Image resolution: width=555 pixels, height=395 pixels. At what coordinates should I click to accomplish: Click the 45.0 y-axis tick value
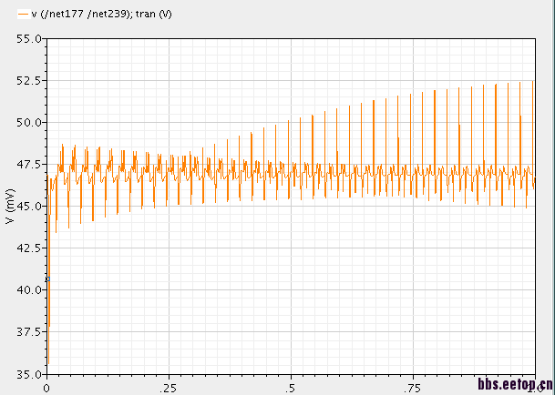28,206
